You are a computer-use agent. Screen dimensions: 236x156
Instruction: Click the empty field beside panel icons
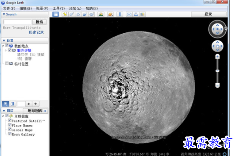[21, 104]
